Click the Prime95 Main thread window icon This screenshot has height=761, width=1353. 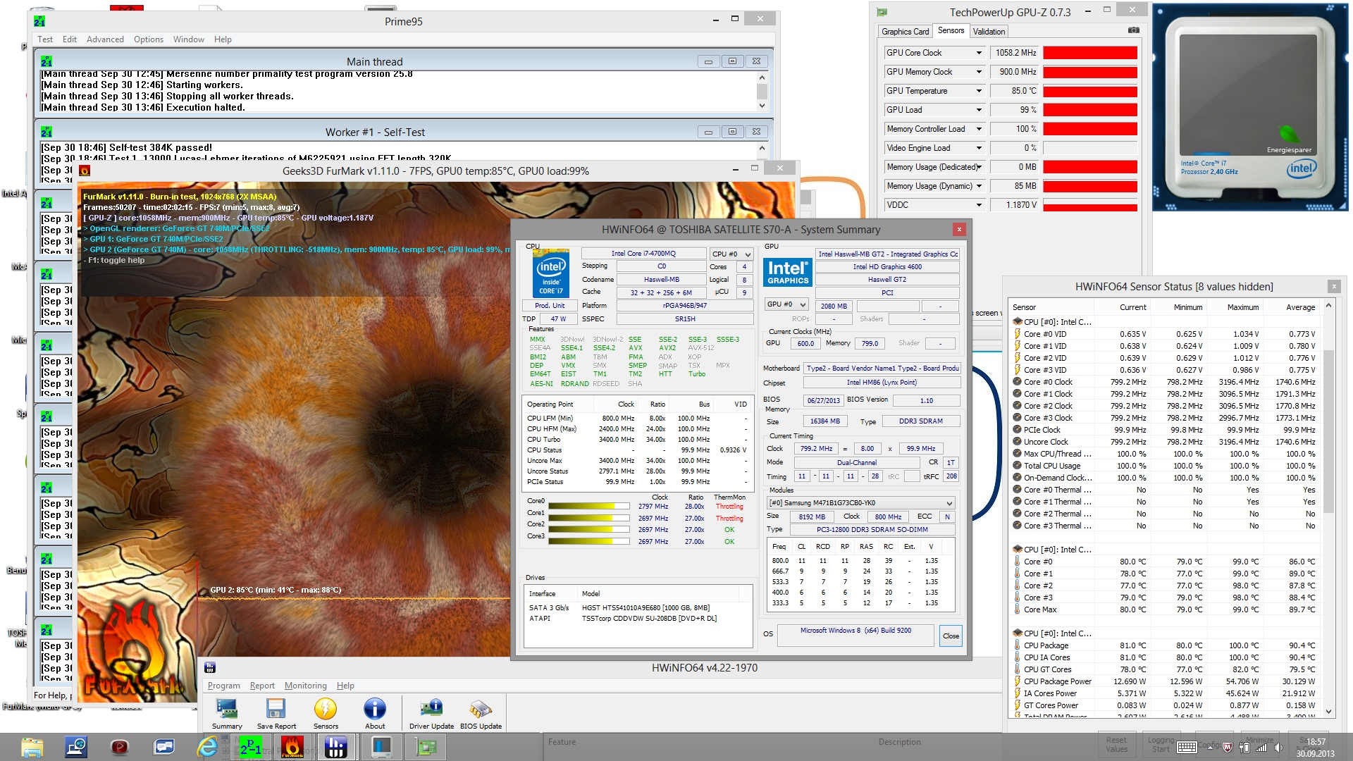(47, 61)
